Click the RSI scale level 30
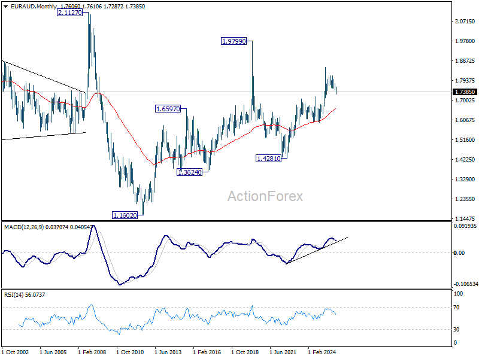 coord(456,330)
